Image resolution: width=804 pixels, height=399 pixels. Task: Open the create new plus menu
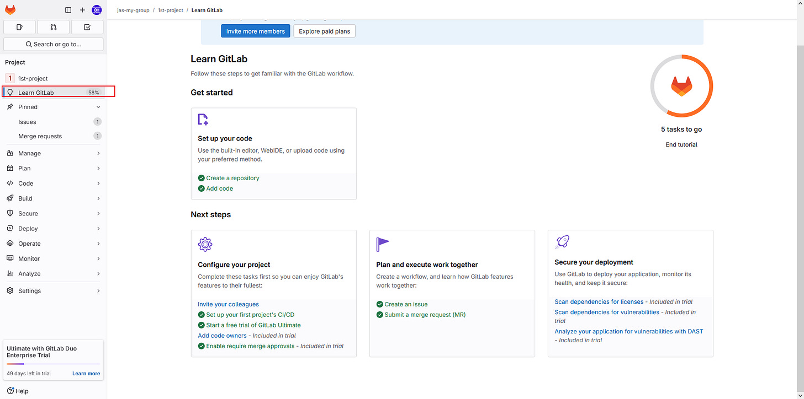click(x=82, y=10)
